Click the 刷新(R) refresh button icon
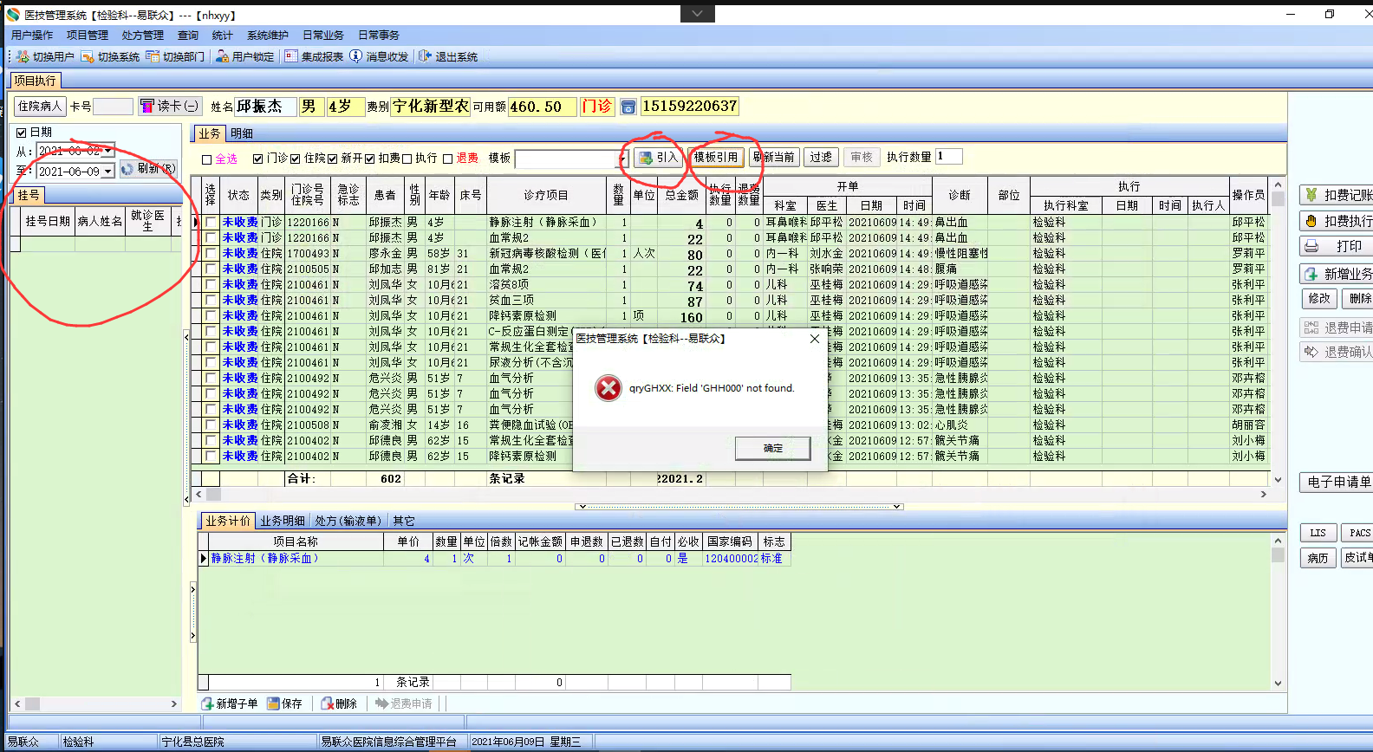This screenshot has width=1373, height=752. (127, 169)
